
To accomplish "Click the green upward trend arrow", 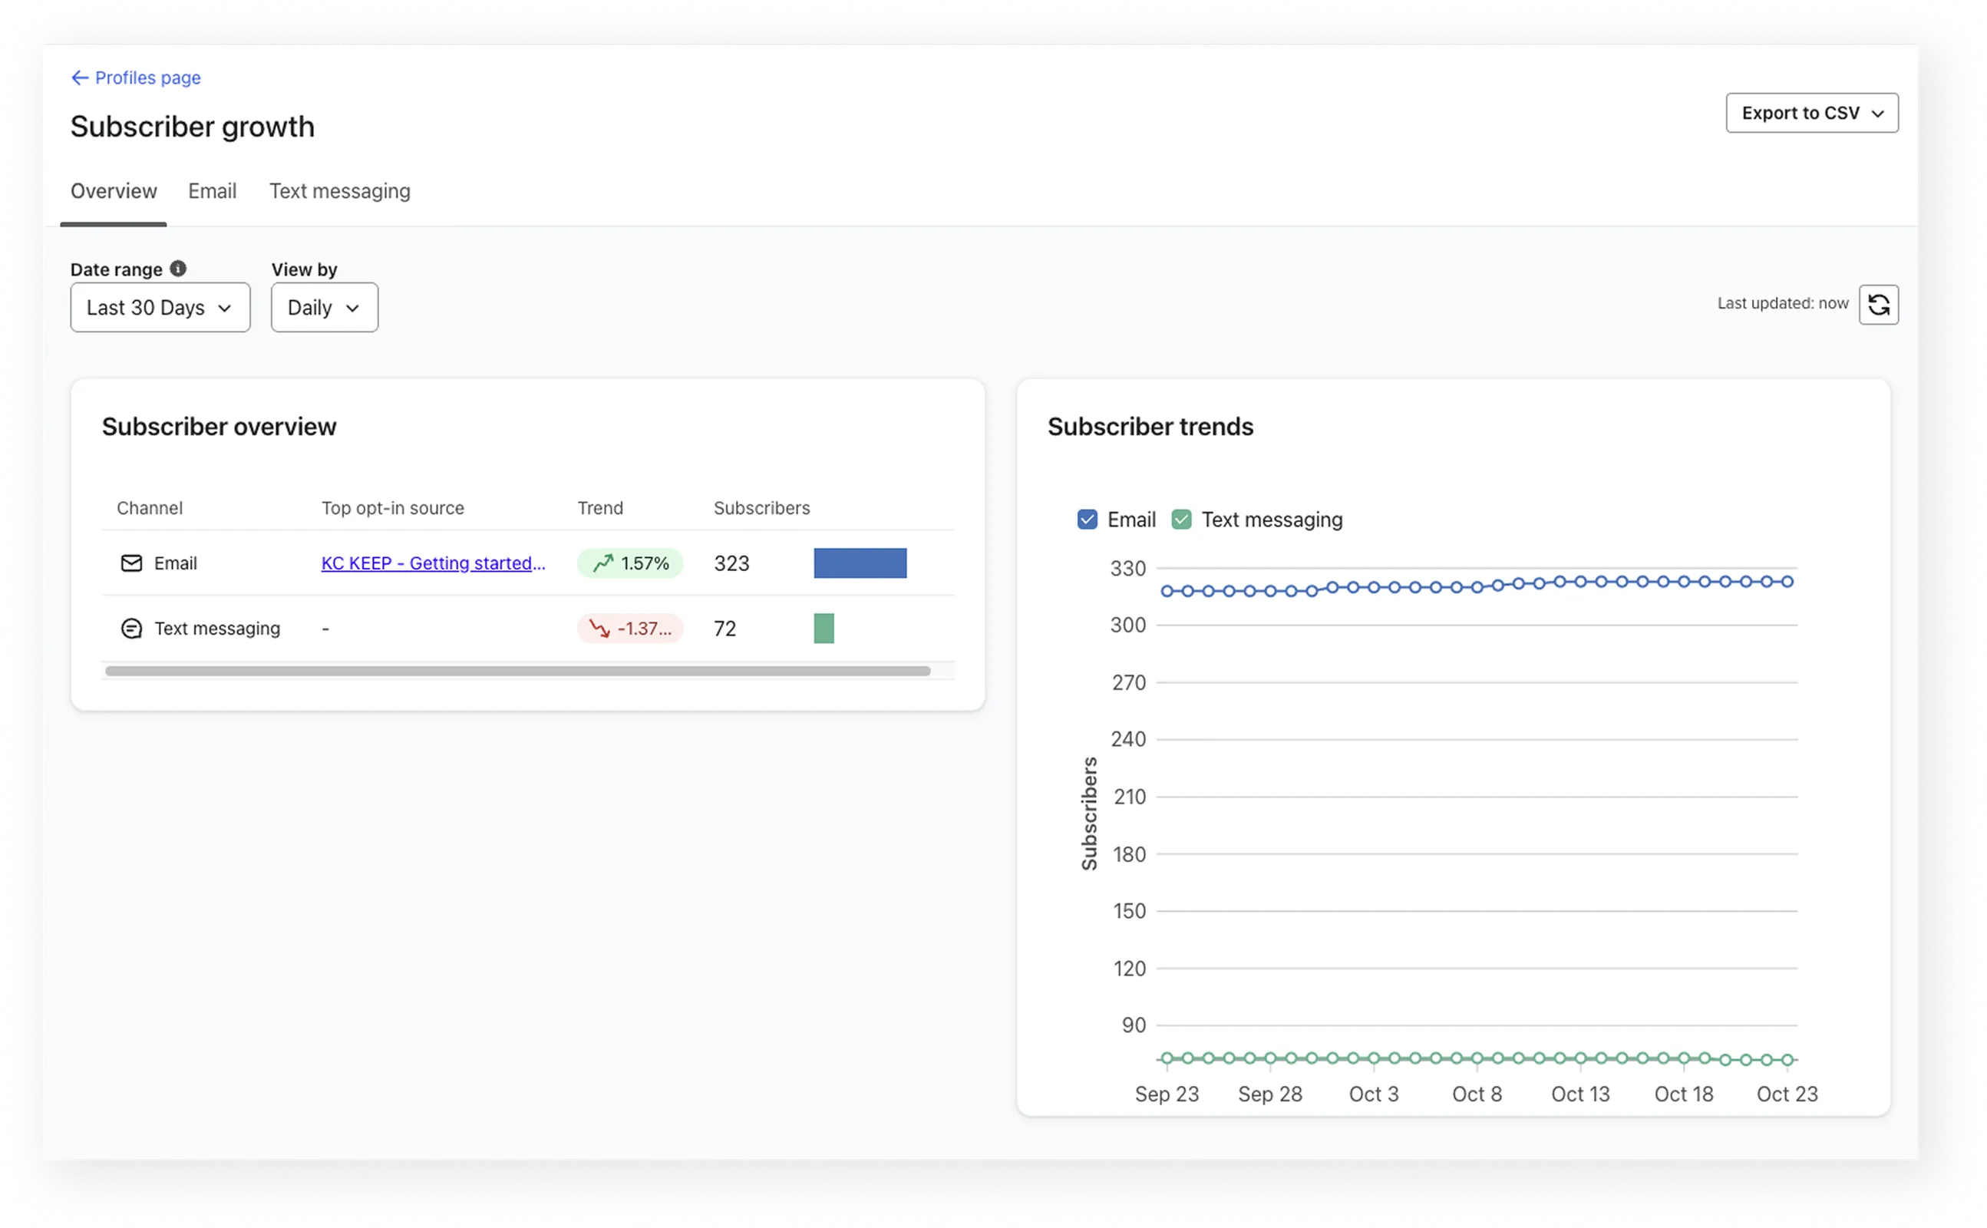I will tap(602, 563).
